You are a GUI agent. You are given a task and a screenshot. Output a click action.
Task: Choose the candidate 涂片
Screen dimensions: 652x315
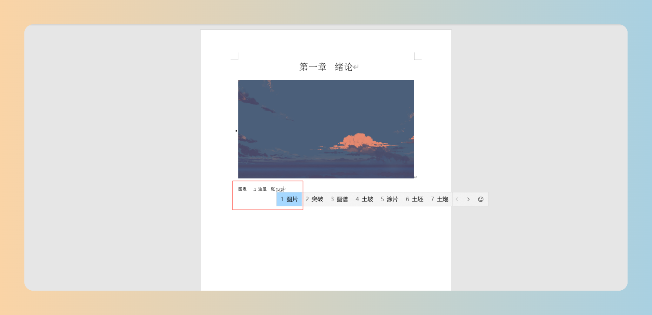[x=389, y=199]
